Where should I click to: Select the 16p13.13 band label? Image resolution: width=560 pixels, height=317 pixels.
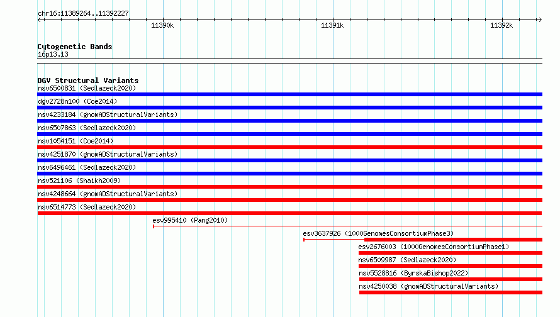point(53,54)
